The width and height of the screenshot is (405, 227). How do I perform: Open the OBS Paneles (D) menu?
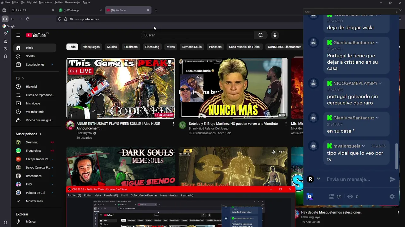(x=111, y=195)
